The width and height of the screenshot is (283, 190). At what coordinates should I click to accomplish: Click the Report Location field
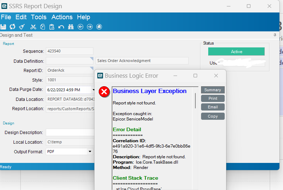point(70,109)
